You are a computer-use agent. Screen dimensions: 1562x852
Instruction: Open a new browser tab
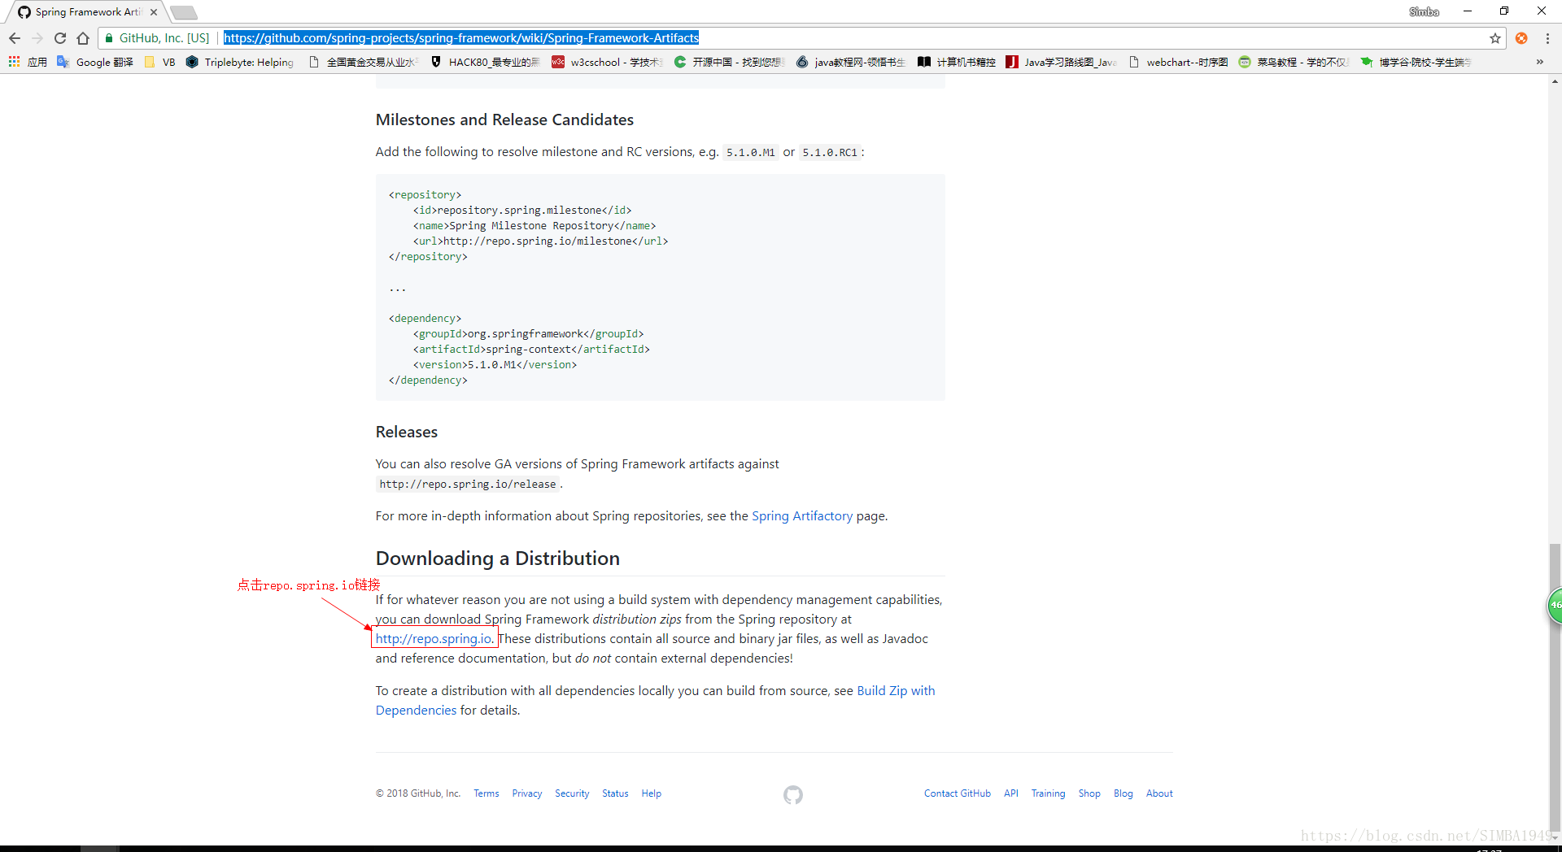tap(184, 12)
